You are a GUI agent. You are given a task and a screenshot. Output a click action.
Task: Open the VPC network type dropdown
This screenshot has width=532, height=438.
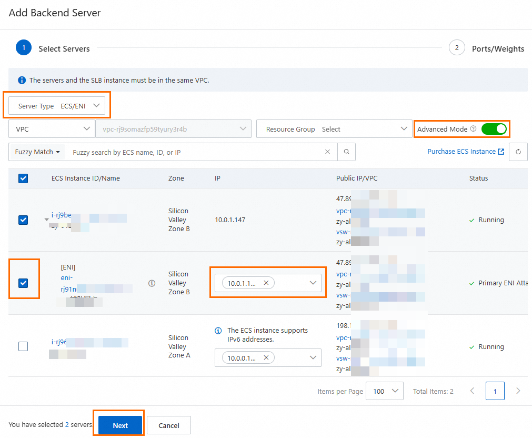pos(52,129)
